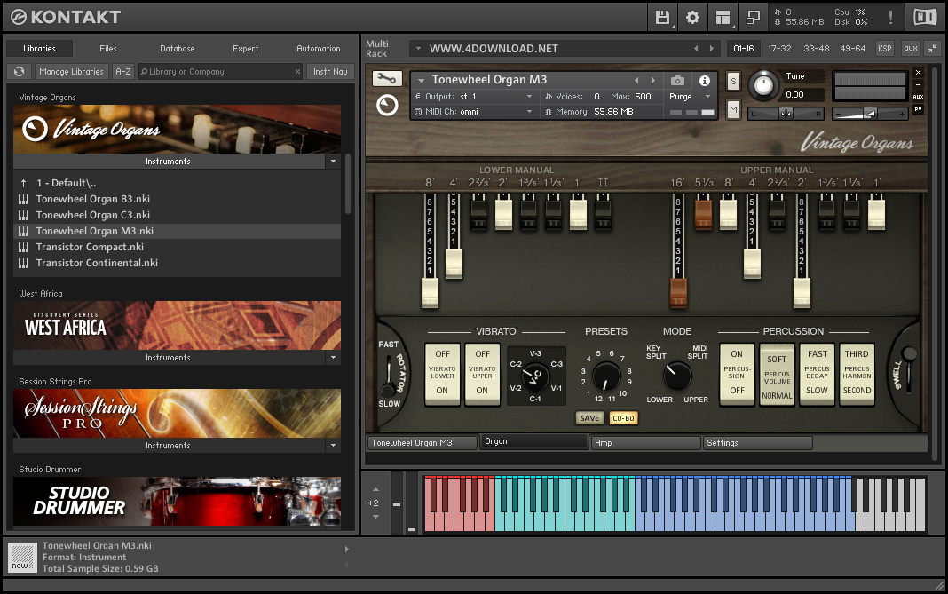Switch to the Files tab
The height and width of the screenshot is (594, 948).
107,49
